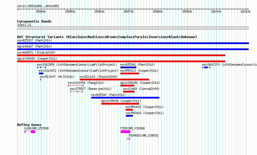Screen dimensions: 257x155
Task: Click the nsv825340 (Park2010) blue gain bar
Action: [x=125, y=98]
